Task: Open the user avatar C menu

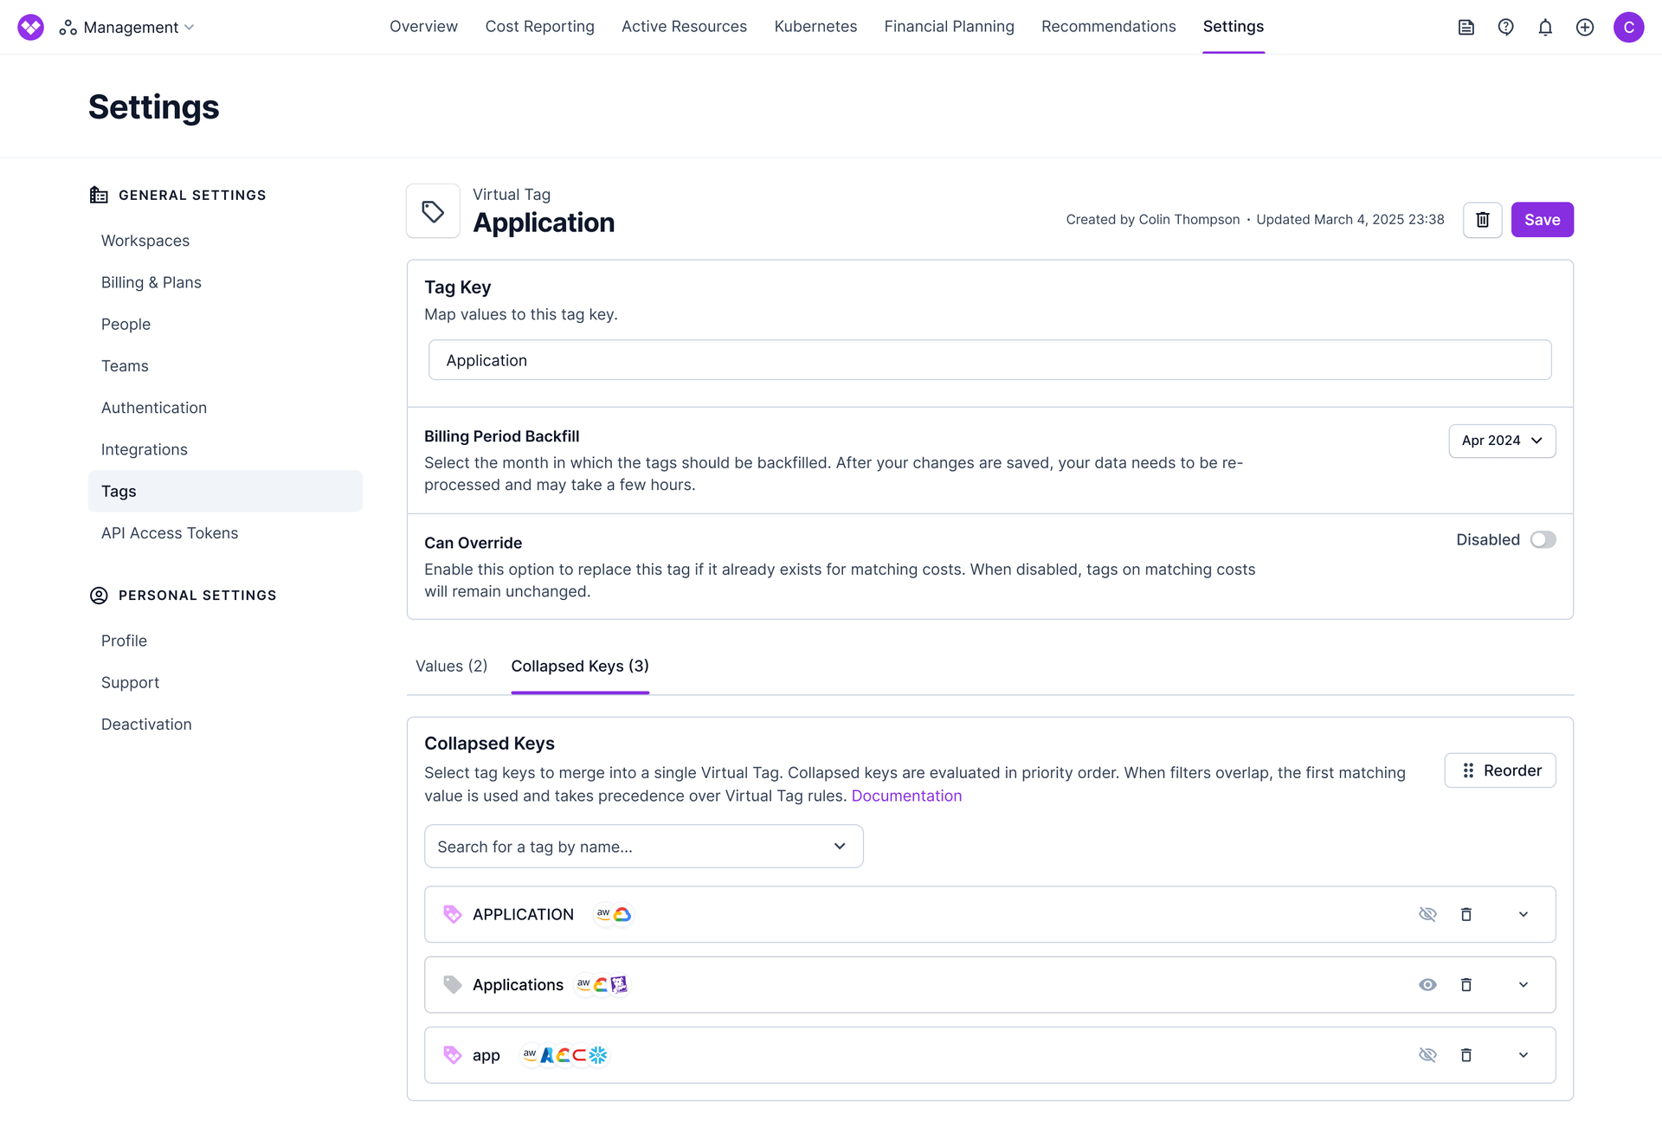Action: click(1627, 28)
